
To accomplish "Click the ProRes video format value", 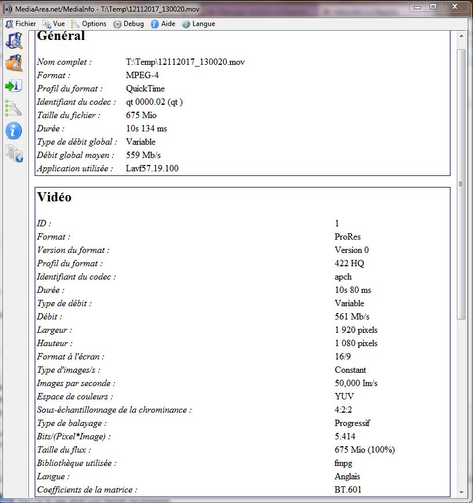I will pyautogui.click(x=348, y=237).
